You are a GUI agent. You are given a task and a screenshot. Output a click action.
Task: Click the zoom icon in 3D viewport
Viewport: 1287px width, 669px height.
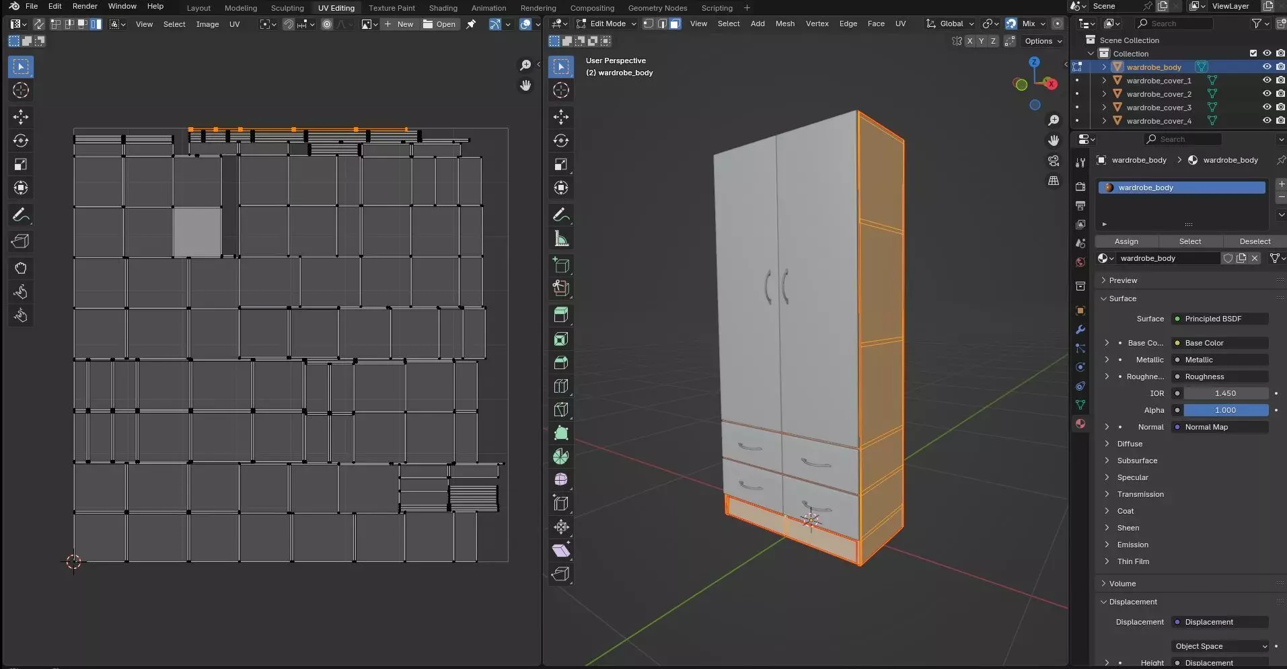(x=1054, y=120)
